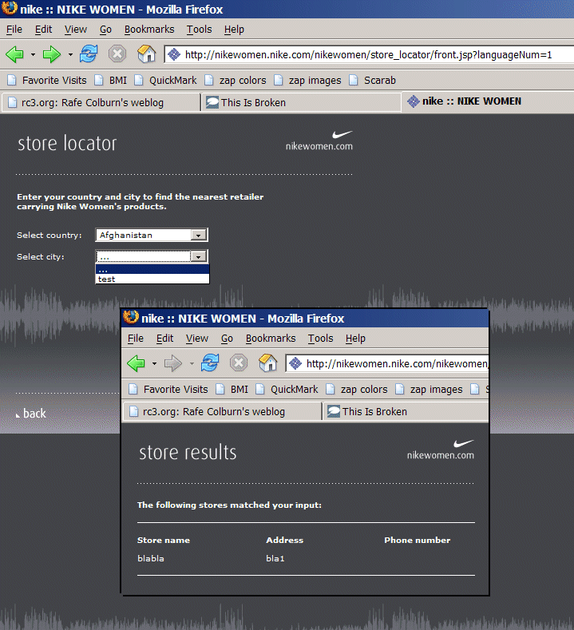Screen dimensions: 574x630
Task: Click Firefox logo in popup title bar
Action: click(x=131, y=318)
